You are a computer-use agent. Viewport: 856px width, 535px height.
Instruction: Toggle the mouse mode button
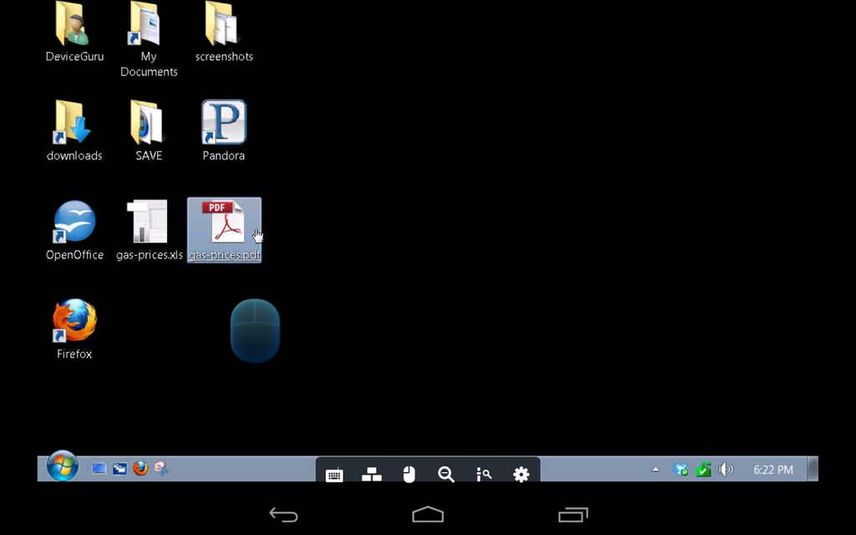tap(409, 475)
